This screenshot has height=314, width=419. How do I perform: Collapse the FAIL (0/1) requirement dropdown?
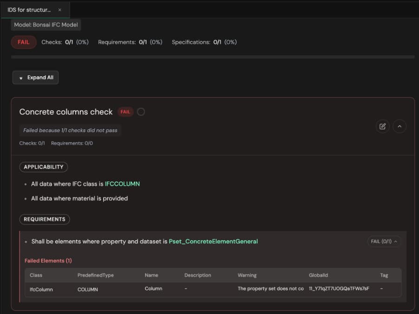click(x=384, y=242)
